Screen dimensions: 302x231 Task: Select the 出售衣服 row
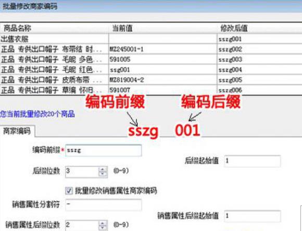tap(151, 39)
